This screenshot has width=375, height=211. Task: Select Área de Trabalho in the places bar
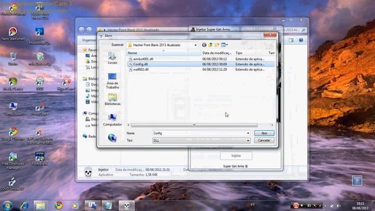click(x=112, y=81)
